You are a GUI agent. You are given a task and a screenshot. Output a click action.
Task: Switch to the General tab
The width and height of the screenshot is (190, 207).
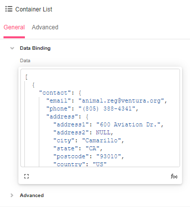click(x=14, y=27)
